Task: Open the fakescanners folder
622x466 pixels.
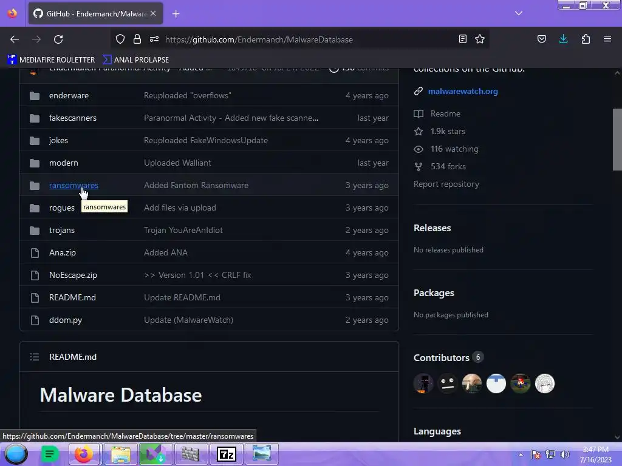Action: 73,118
